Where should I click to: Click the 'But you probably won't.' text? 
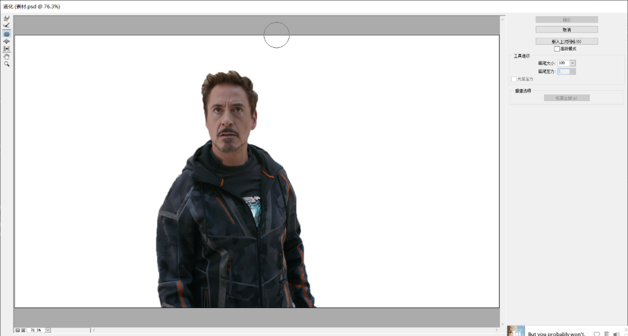pos(556,334)
